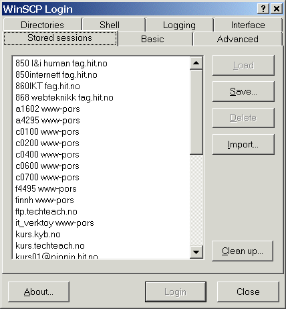Select the Stored sessions tab
This screenshot has width=286, height=309.
60,38
